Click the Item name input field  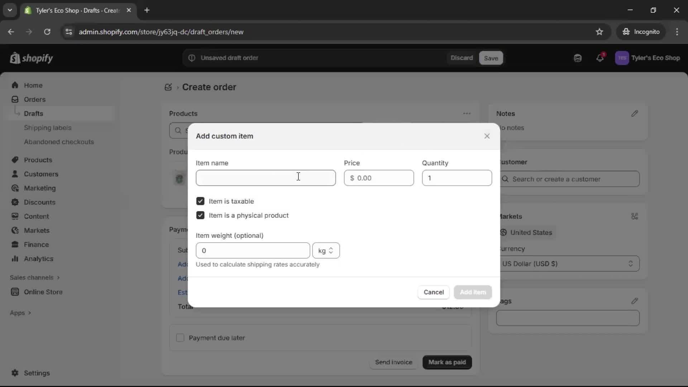[x=266, y=178]
